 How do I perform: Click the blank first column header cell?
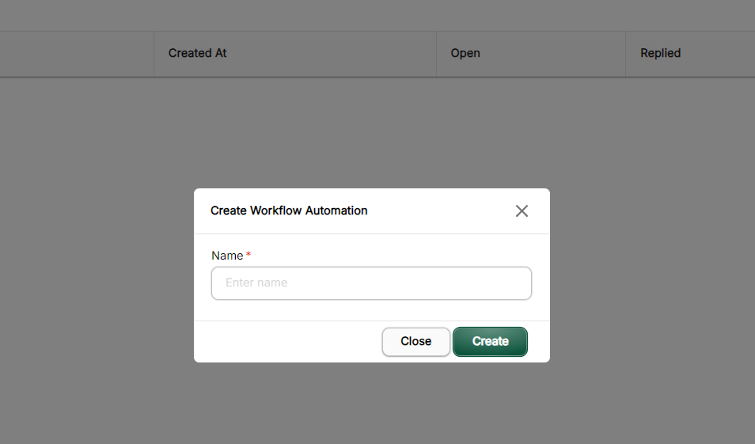pyautogui.click(x=76, y=53)
